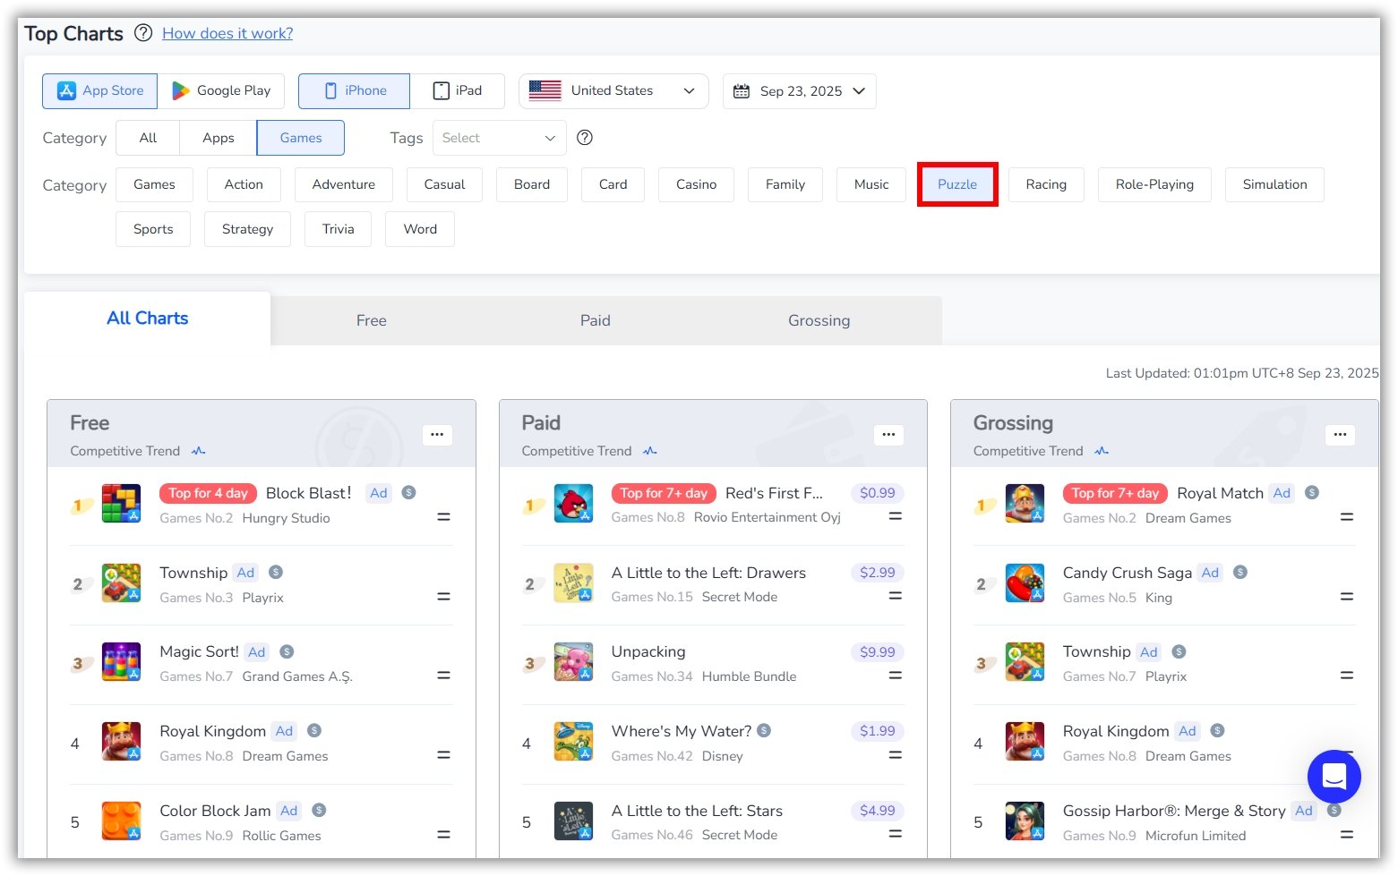Image resolution: width=1398 pixels, height=876 pixels.
Task: Open A Little to the Left: Drawers icon
Action: tap(573, 583)
